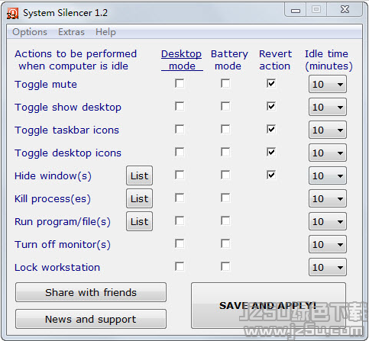The height and width of the screenshot is (341, 369).
Task: Enable Toggle taskbar icons in Battery mode
Action: tap(225, 129)
